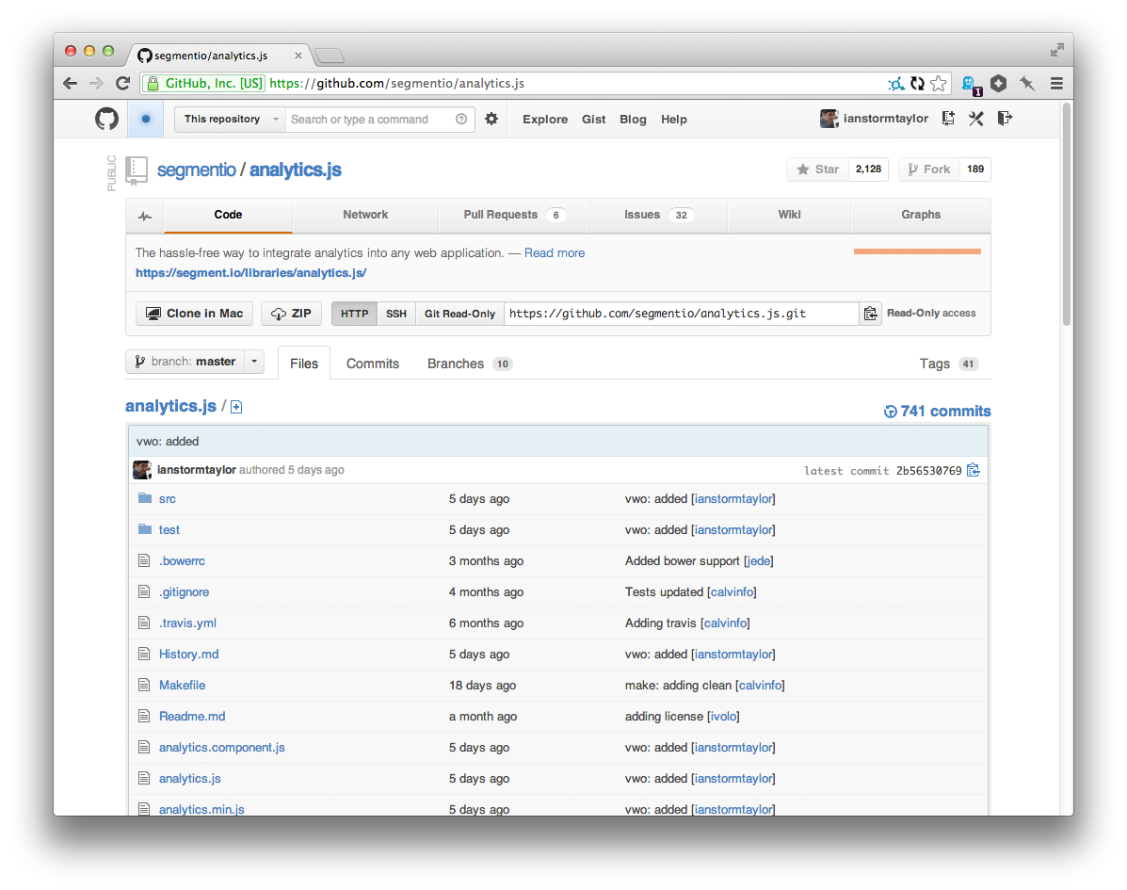Open Makefile file link
The image size is (1127, 890).
182,685
